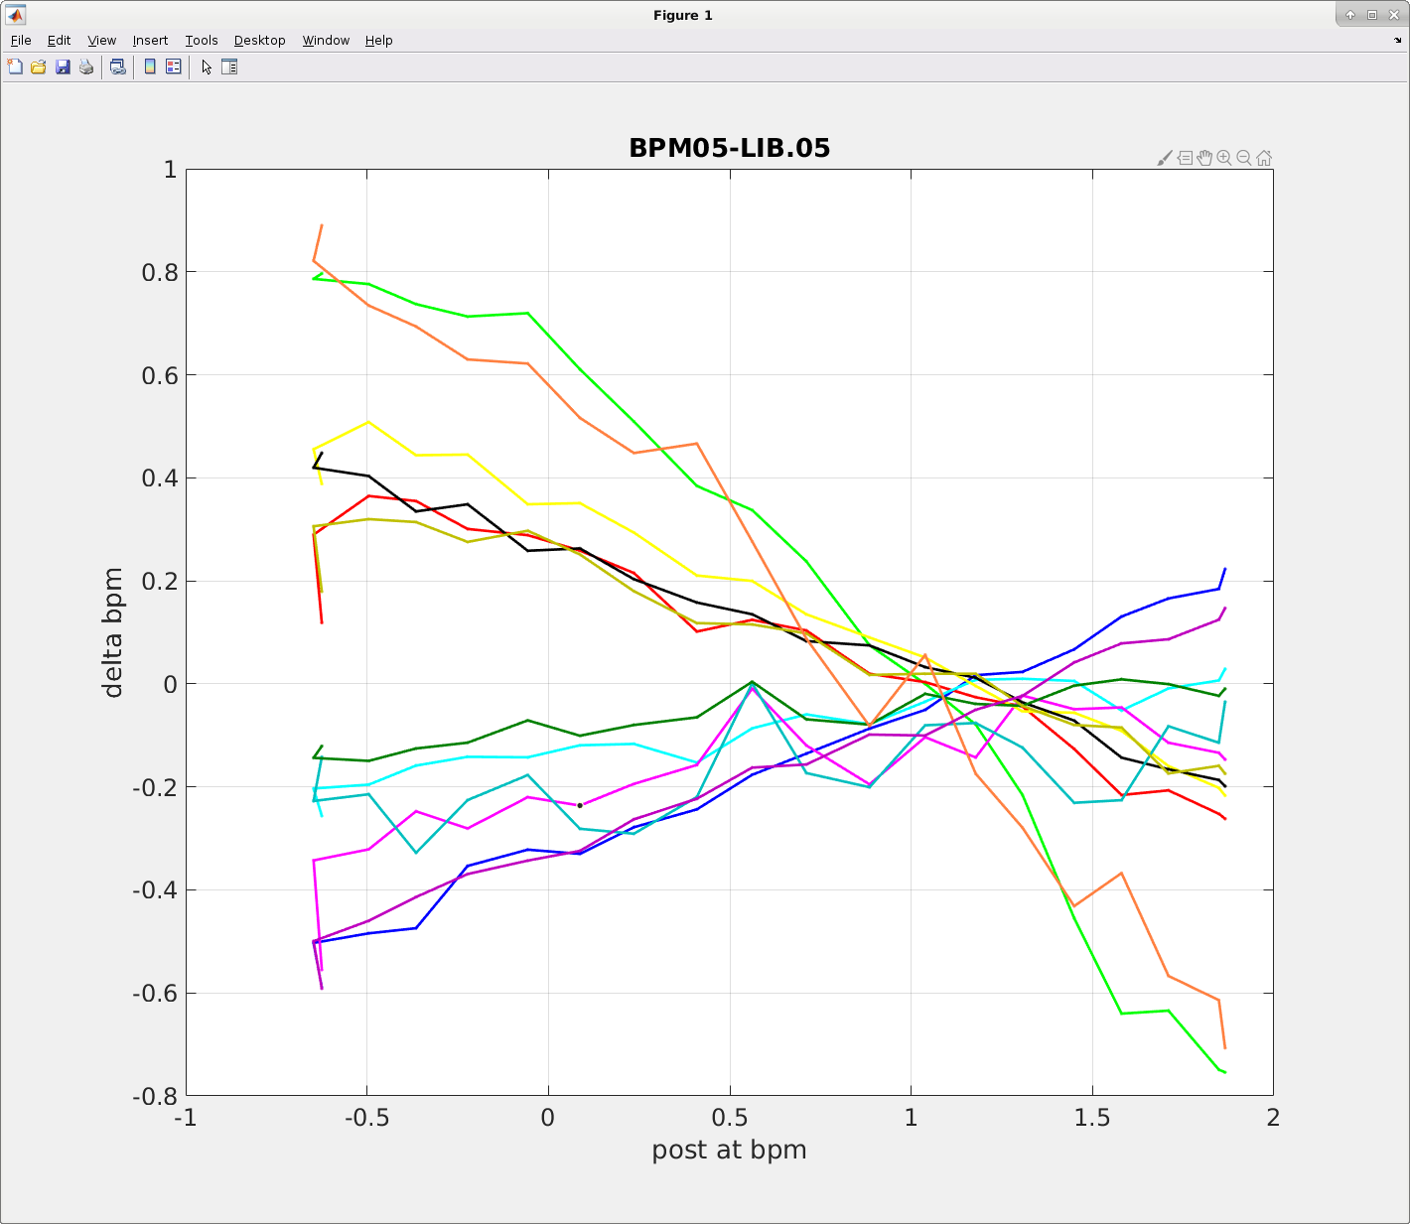The width and height of the screenshot is (1410, 1224).
Task: Click the New Figure toolbar icon
Action: coord(15,68)
